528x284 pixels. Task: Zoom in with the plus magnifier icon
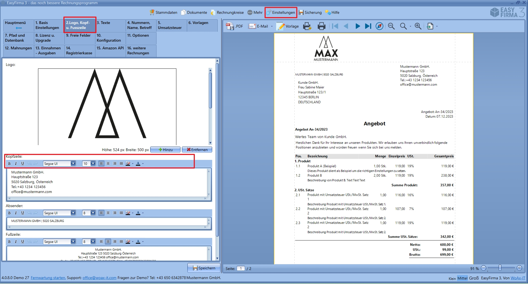[418, 26]
